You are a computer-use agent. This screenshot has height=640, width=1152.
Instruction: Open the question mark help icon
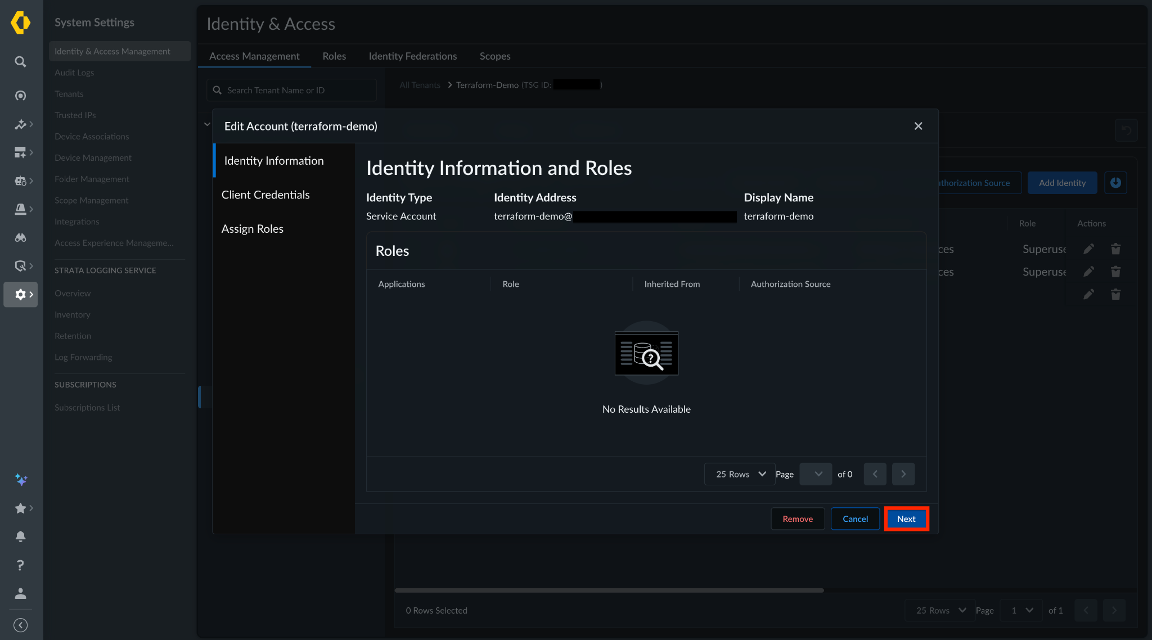click(20, 565)
